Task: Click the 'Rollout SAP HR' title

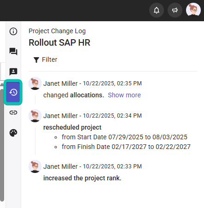Action: pyautogui.click(x=59, y=42)
